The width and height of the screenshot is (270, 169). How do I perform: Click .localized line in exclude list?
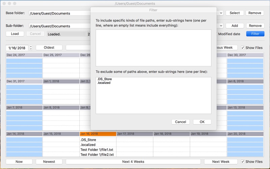pyautogui.click(x=104, y=83)
